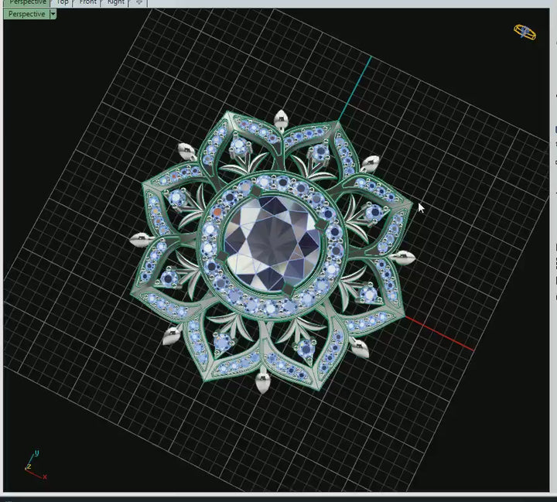557x502 pixels.
Task: Click the cyan Y-axis line on grid
Action: tap(354, 87)
